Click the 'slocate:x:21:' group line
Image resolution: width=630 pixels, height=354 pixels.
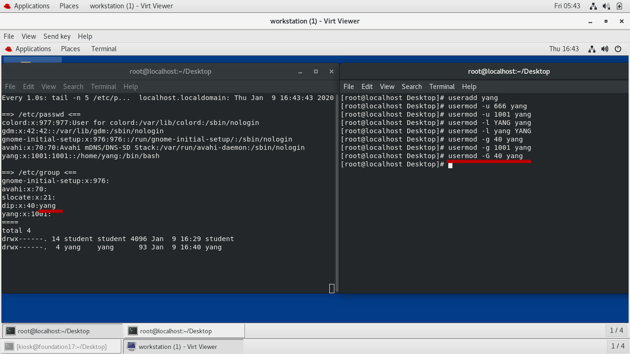click(x=29, y=197)
